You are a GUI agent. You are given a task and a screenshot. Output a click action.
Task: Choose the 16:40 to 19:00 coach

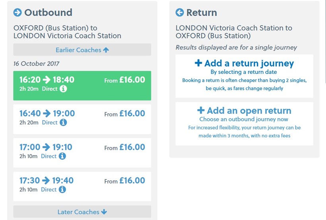click(82, 119)
